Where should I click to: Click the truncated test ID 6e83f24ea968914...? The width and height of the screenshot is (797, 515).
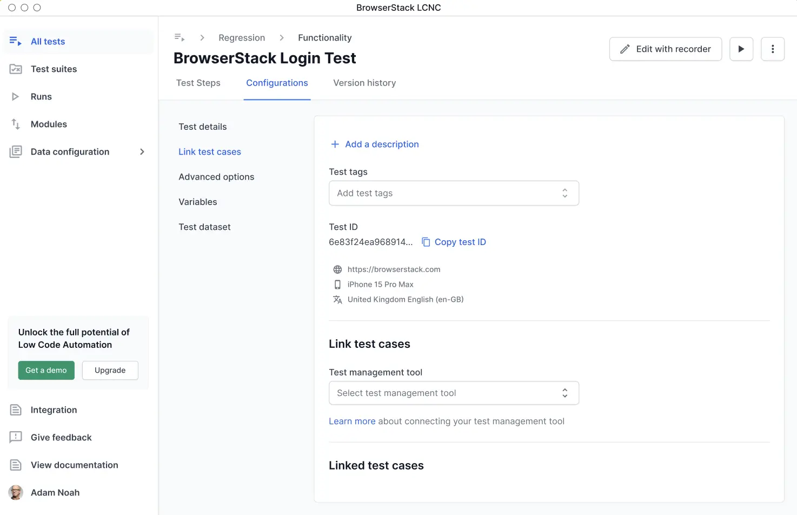click(370, 242)
